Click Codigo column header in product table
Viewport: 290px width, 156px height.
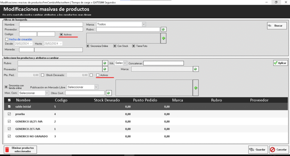coord(61,100)
